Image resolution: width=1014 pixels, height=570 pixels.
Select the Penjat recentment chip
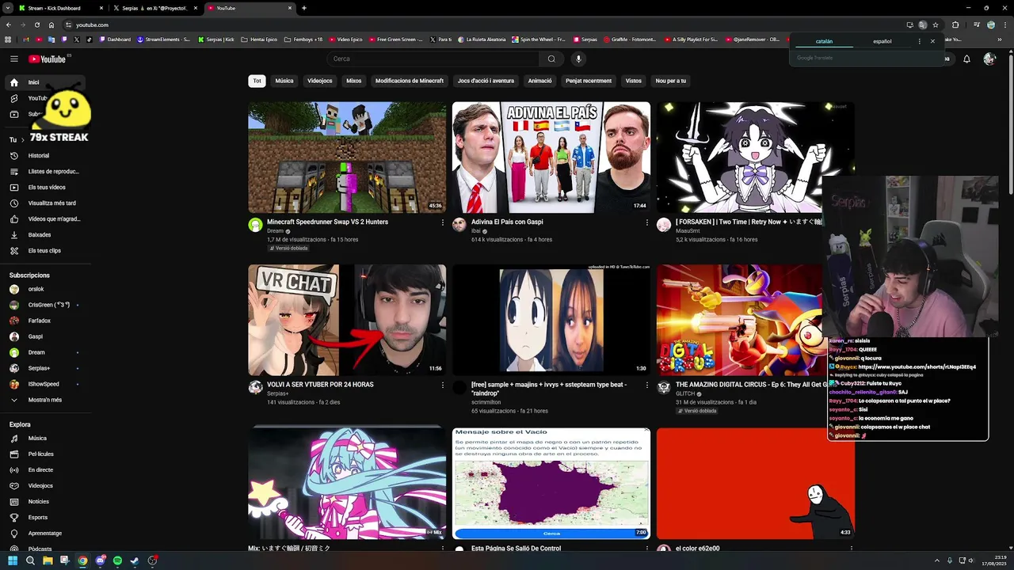(x=589, y=81)
